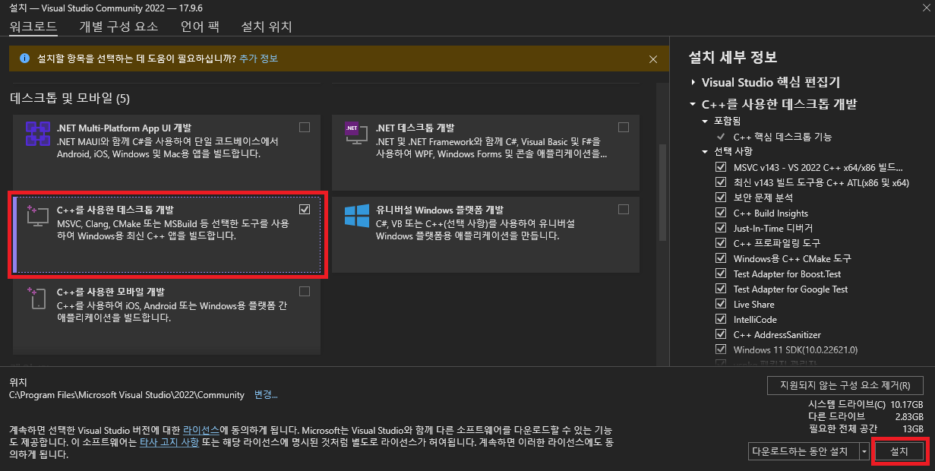Image resolution: width=935 pixels, height=471 pixels.
Task: Uncheck 보안 문제 분석 option
Action: click(721, 198)
